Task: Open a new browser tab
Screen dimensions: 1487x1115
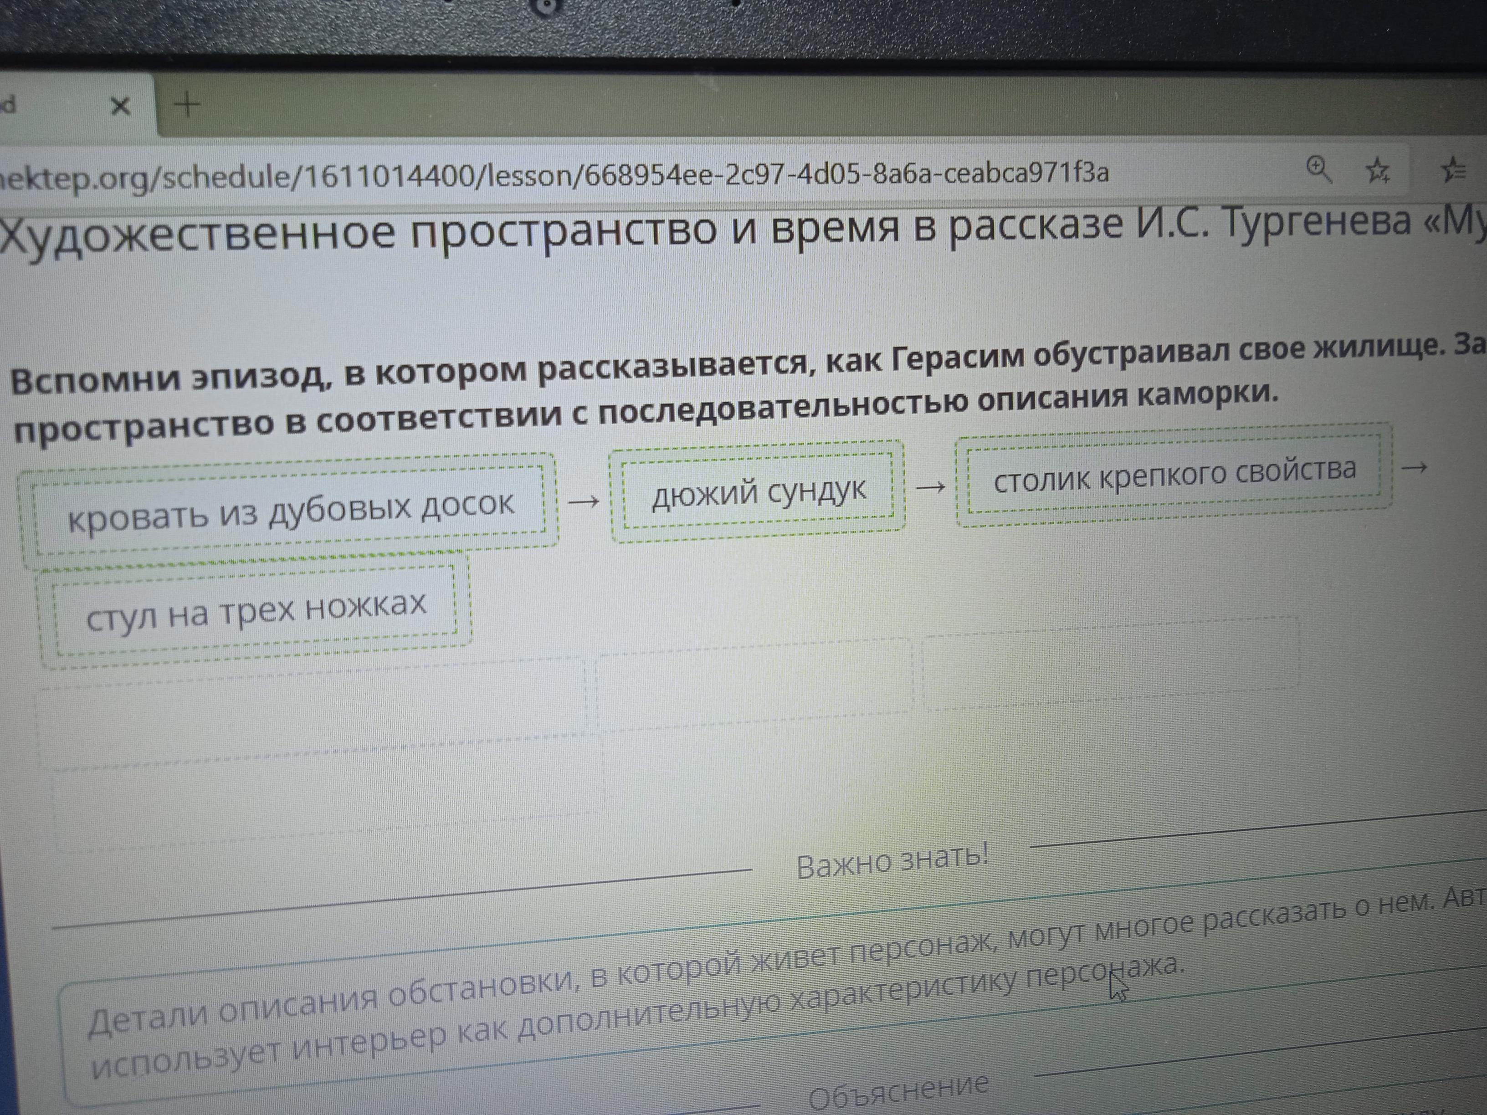Action: [188, 105]
